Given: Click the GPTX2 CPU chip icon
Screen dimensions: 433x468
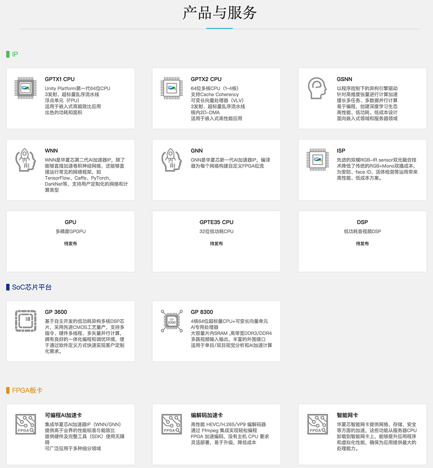Looking at the screenshot, I should tap(171, 88).
